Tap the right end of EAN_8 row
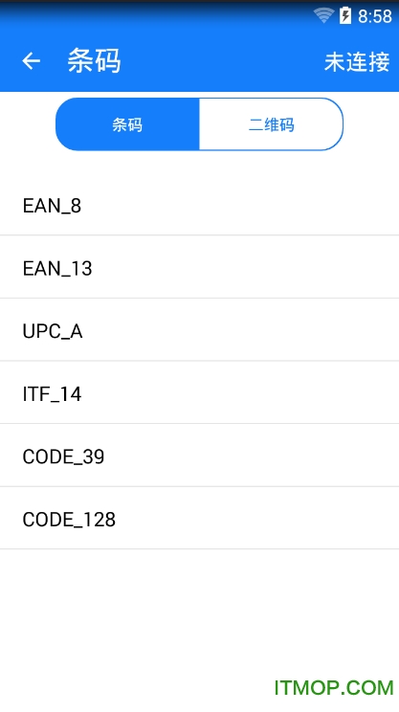 (x=364, y=205)
